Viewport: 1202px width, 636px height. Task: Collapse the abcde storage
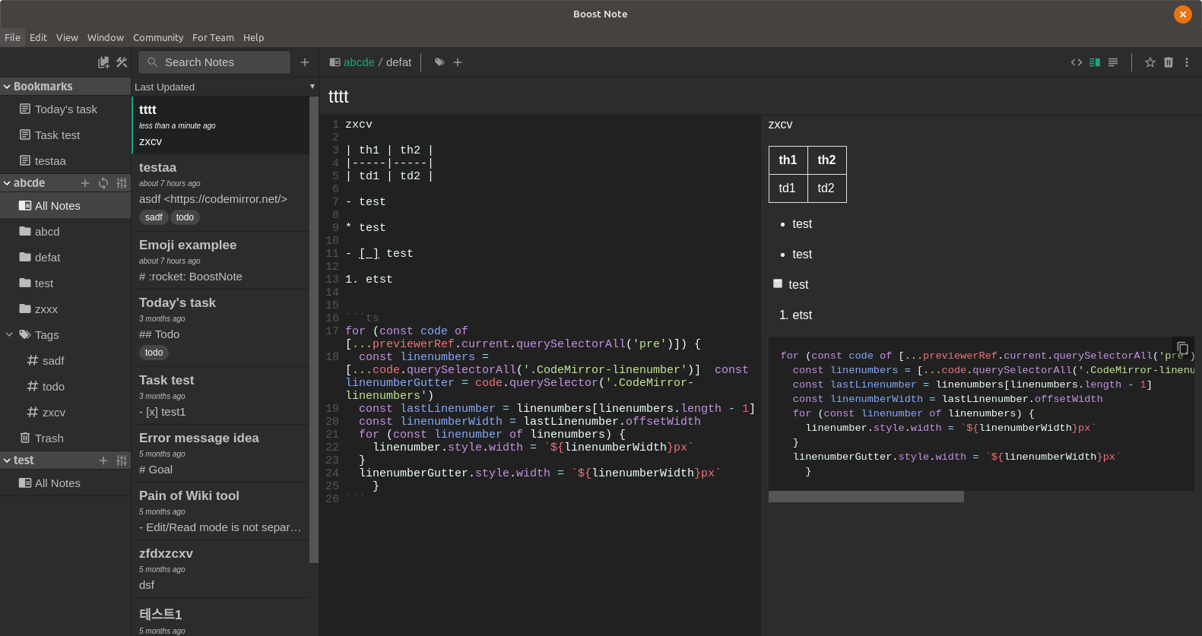pos(7,183)
